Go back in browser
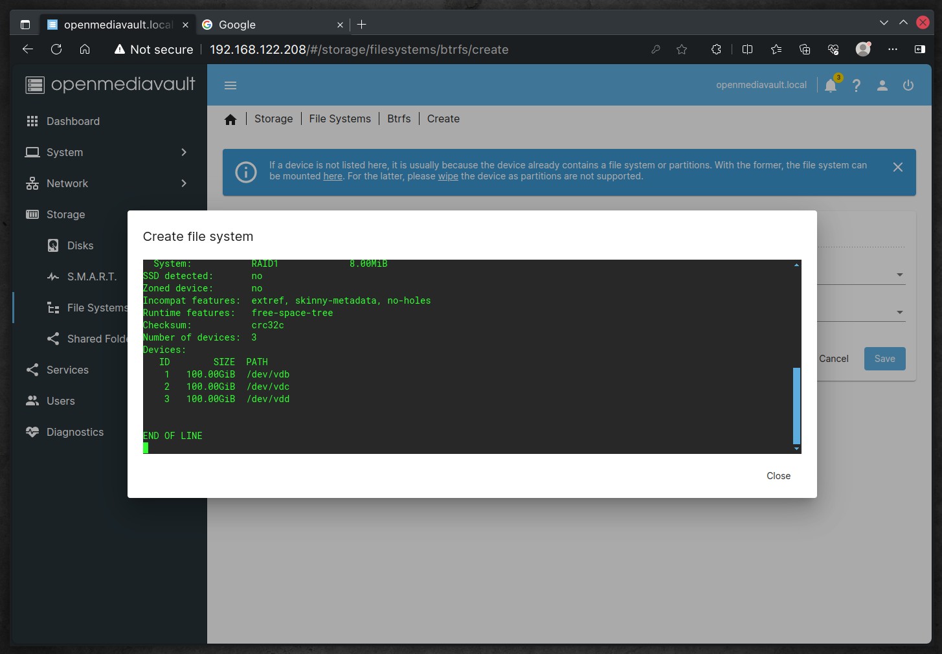 click(x=28, y=49)
